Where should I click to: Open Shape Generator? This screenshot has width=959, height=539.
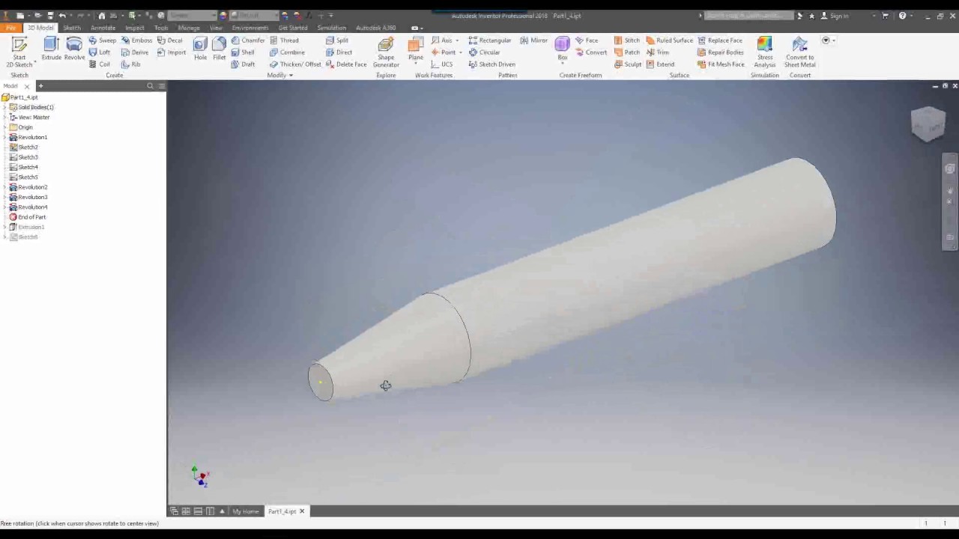[386, 52]
